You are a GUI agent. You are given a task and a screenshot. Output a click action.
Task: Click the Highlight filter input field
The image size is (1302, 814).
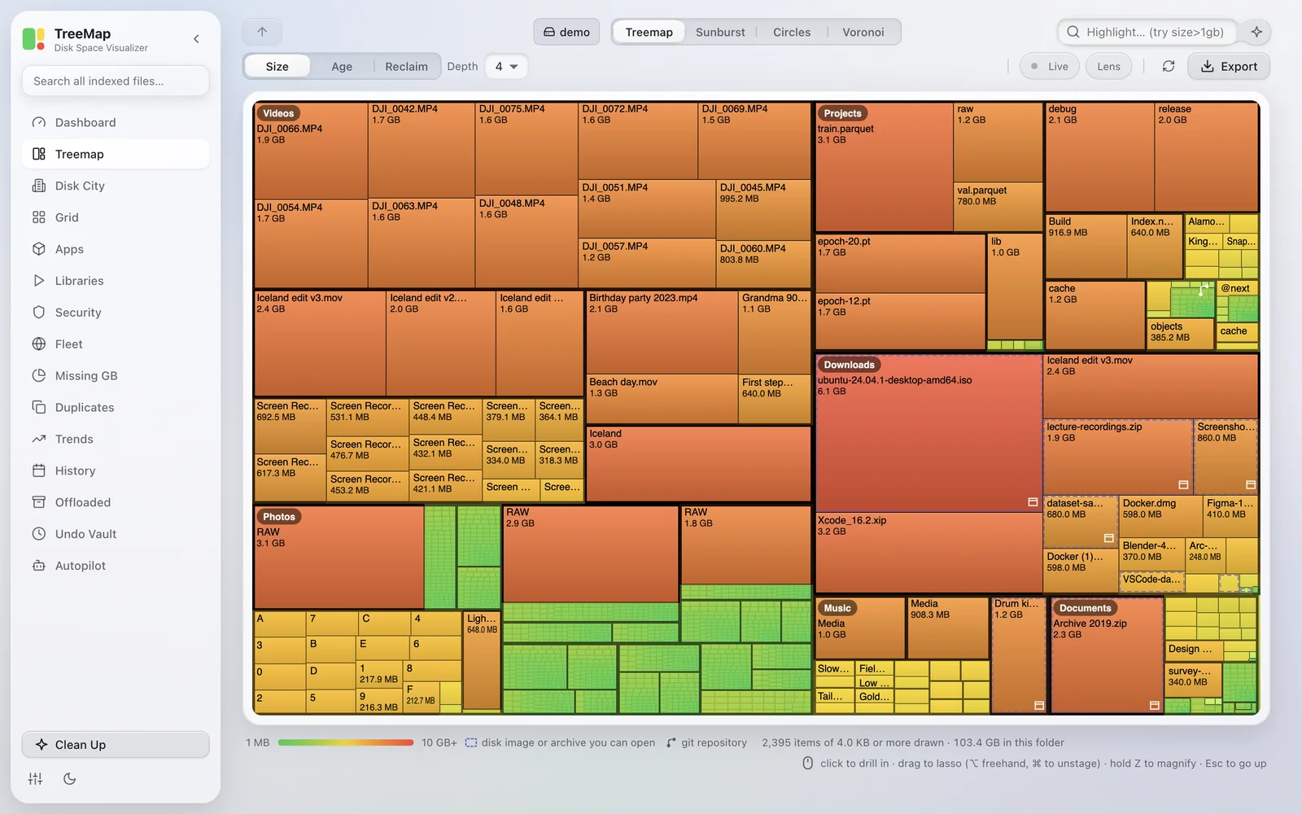point(1147,32)
